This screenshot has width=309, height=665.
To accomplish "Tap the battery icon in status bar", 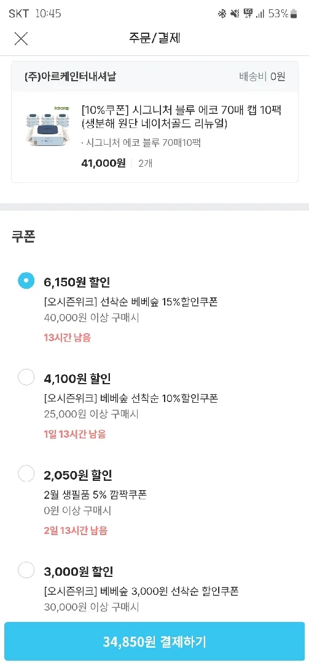I will [x=294, y=14].
